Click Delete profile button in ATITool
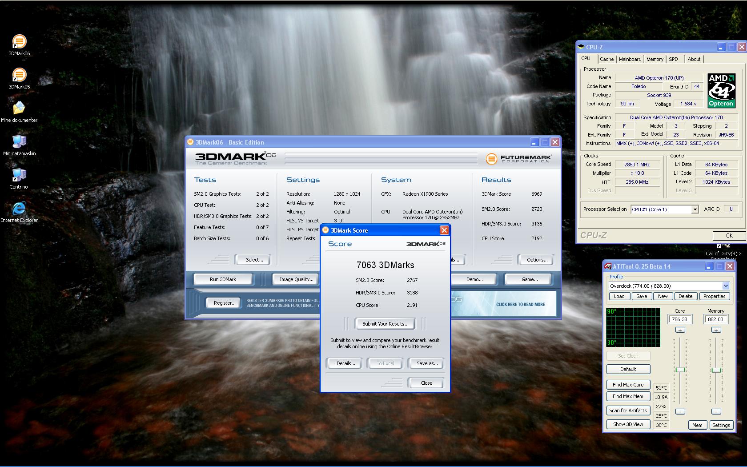747x467 pixels. [685, 296]
